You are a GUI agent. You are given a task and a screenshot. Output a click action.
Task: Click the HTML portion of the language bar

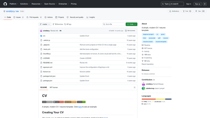149,99
